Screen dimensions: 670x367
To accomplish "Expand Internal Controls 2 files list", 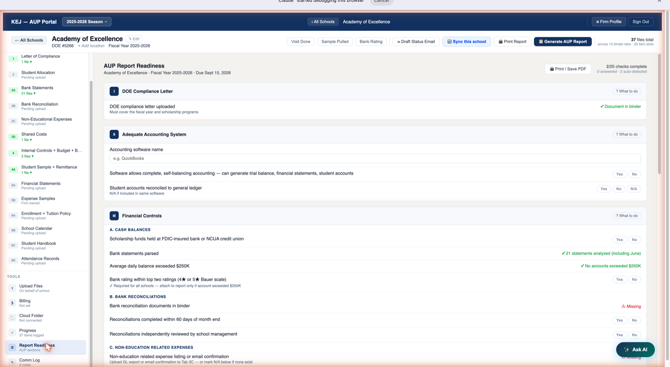I will click(28, 156).
